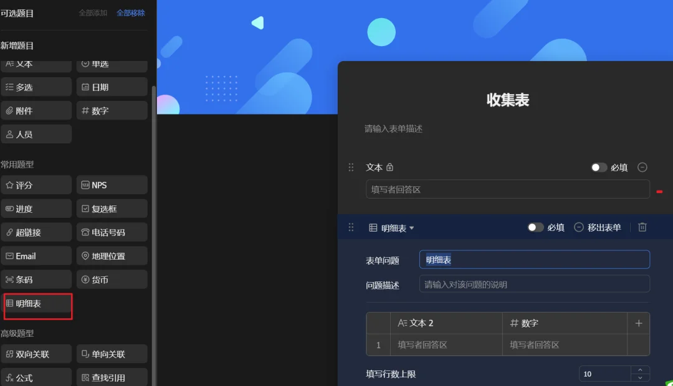Add the 双向关联 two-way link type

click(36, 354)
